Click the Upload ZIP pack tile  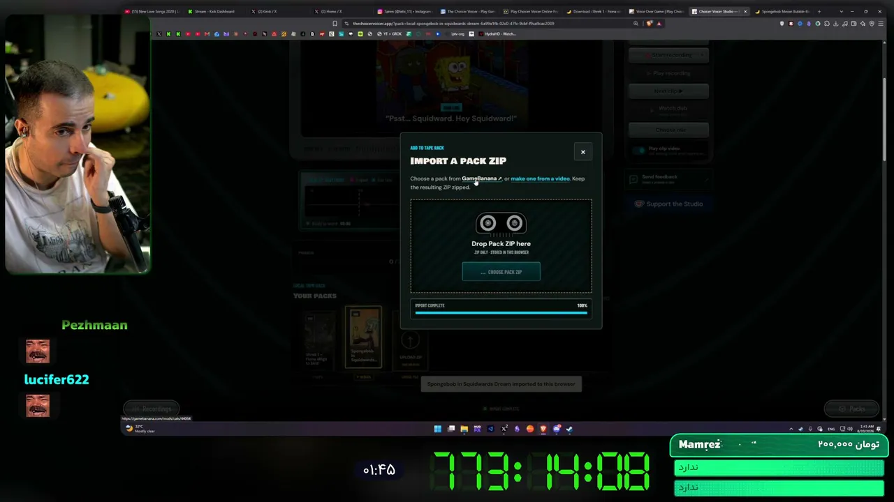pos(411,342)
